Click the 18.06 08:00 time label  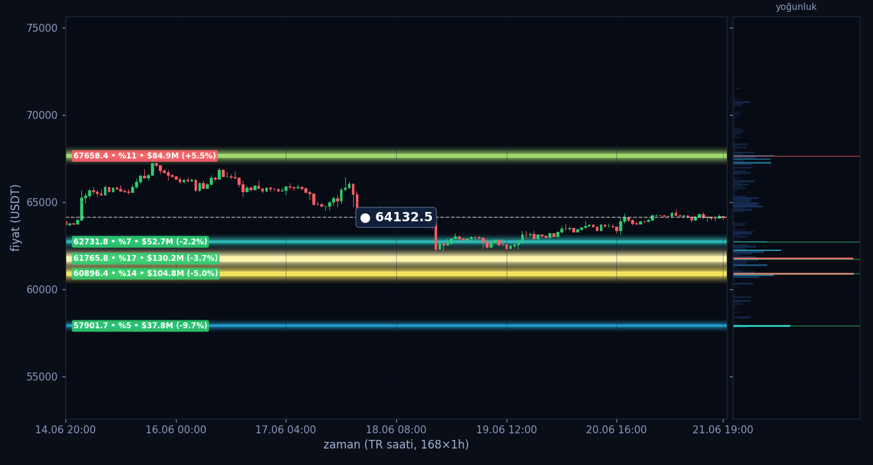pos(396,430)
